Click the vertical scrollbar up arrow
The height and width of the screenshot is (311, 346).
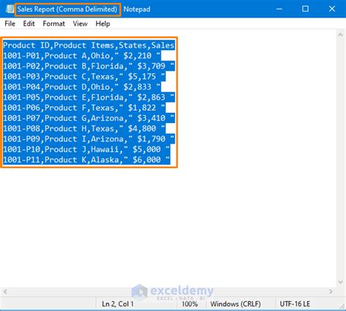[x=340, y=35]
